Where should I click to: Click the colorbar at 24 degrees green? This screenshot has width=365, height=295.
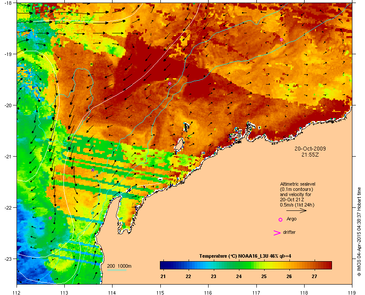click(239, 265)
